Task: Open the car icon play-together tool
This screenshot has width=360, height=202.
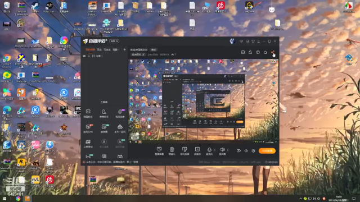Action: [x=120, y=128]
